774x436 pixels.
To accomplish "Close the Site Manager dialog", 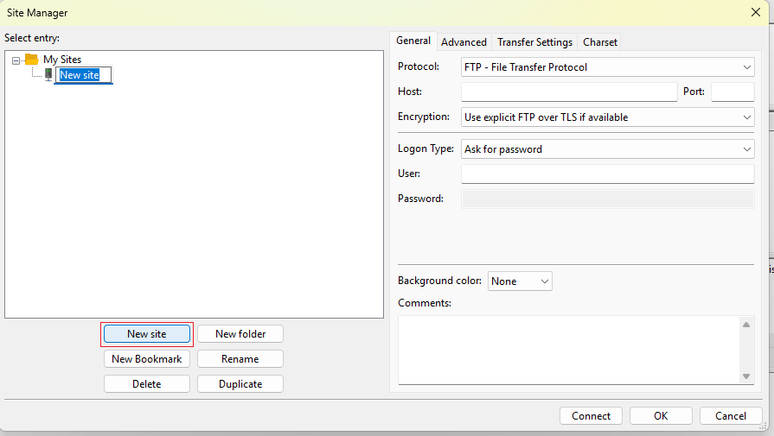I will 755,12.
